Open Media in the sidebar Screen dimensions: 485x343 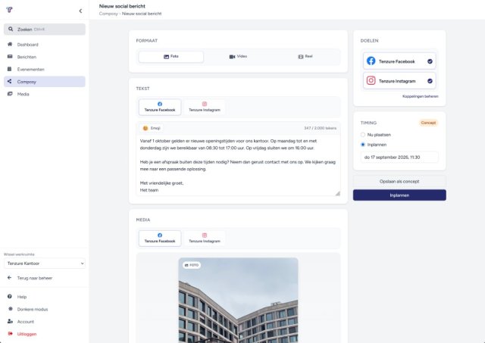coord(45,94)
